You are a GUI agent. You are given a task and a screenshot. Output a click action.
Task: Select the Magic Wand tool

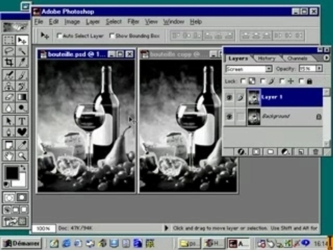(22, 51)
